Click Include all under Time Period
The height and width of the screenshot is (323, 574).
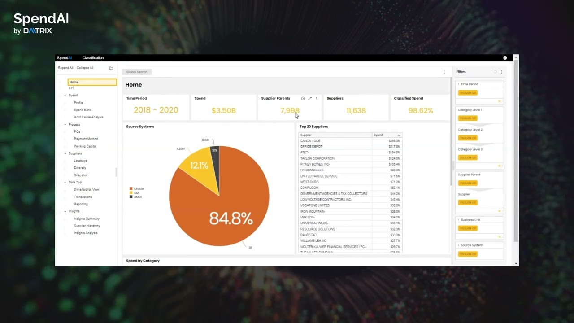[x=468, y=93]
